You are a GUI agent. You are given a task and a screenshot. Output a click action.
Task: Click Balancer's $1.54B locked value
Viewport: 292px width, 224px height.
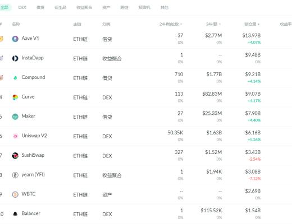point(253,211)
